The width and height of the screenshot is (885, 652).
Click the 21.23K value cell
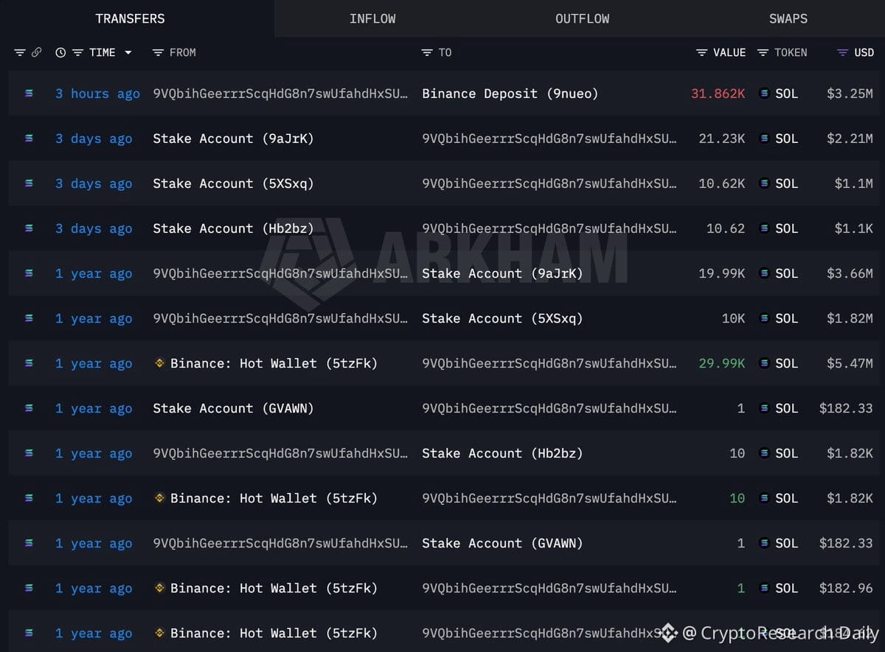tap(721, 139)
